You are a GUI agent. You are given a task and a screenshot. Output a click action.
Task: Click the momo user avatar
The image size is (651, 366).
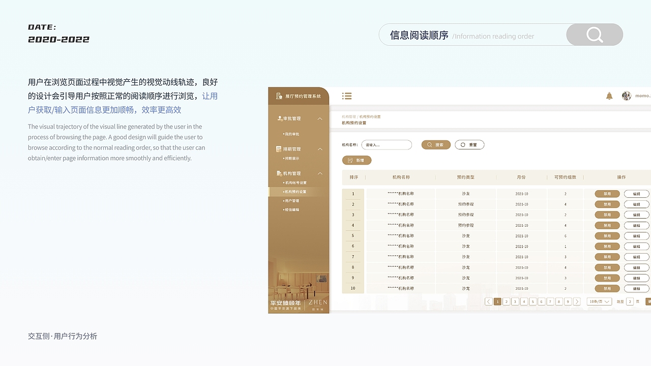(x=627, y=96)
